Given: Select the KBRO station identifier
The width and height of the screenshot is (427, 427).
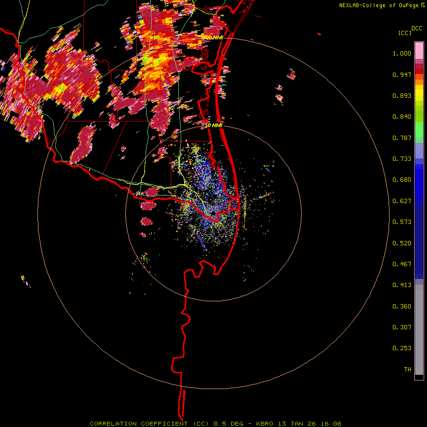Looking at the screenshot, I should [264, 424].
